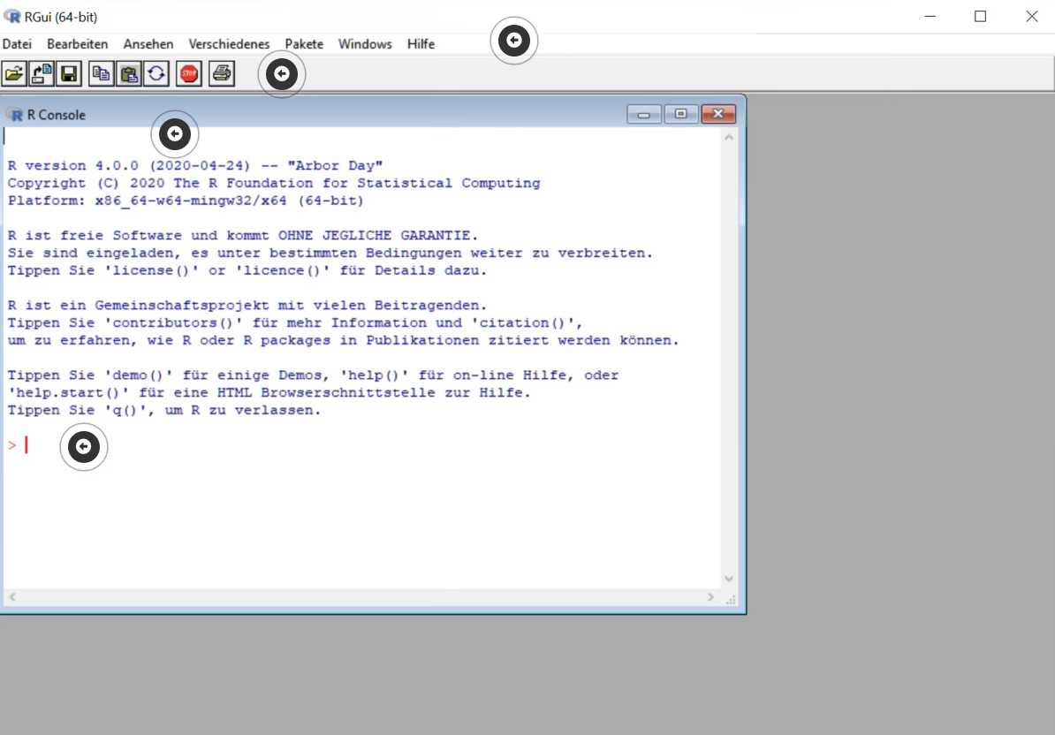The image size is (1055, 735).
Task: Stop current computation with the STOP icon
Action: (x=188, y=73)
